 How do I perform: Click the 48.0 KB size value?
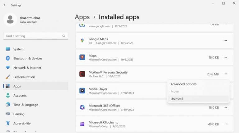(x=213, y=124)
